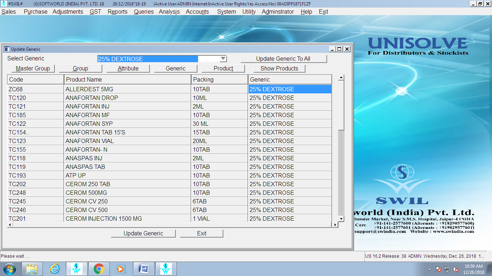Click the 20ML packing cell
The height and width of the screenshot is (276, 492).
[220, 141]
